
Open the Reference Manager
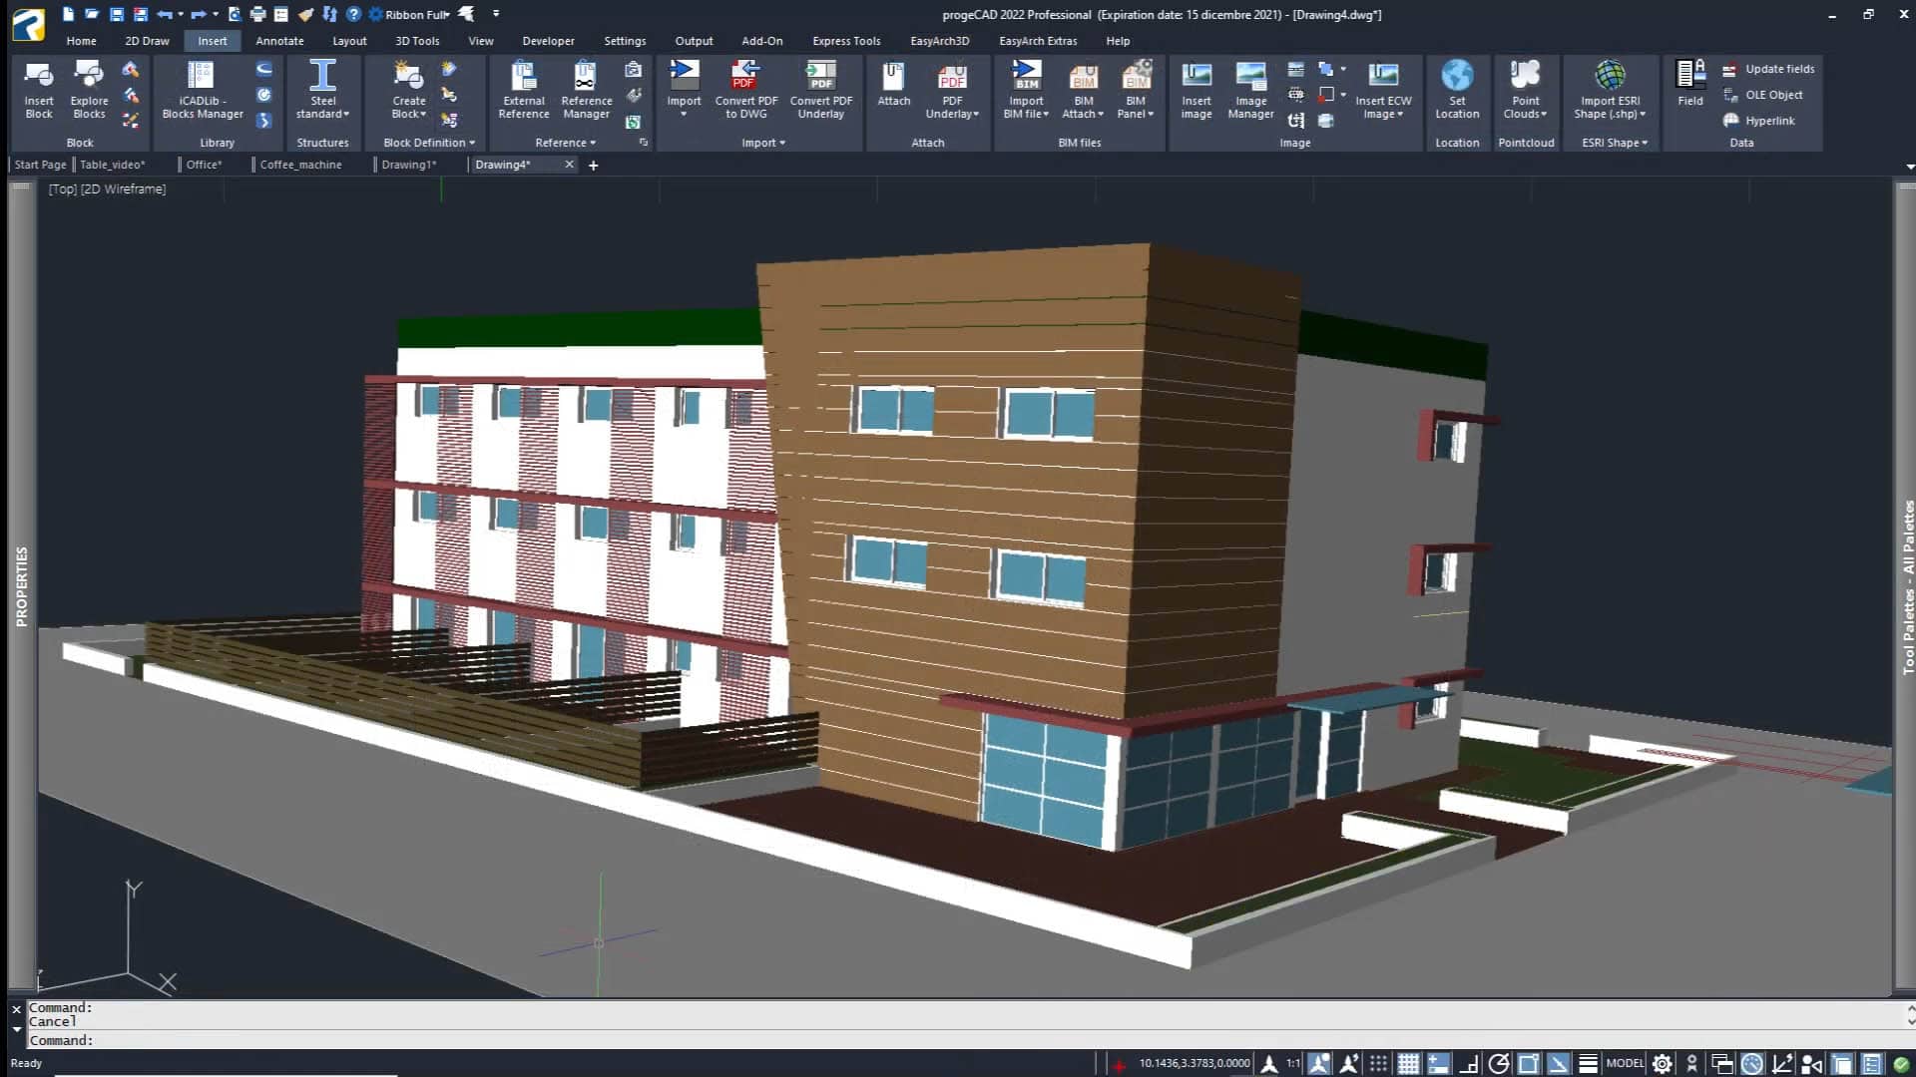(x=587, y=90)
